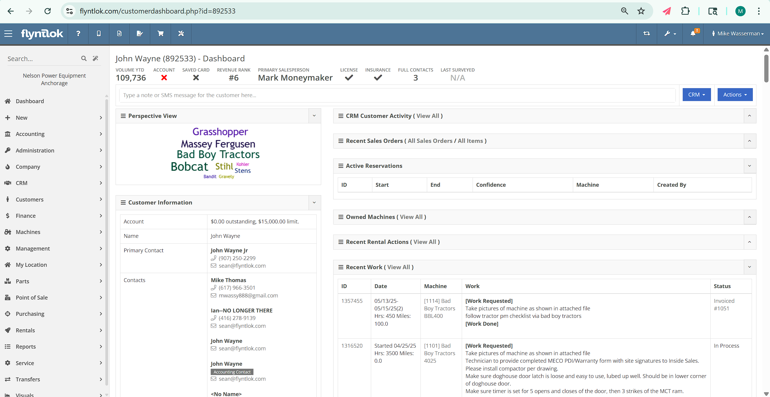Viewport: 770px width, 397px height.
Task: Open the Actions dropdown button
Action: tap(735, 94)
